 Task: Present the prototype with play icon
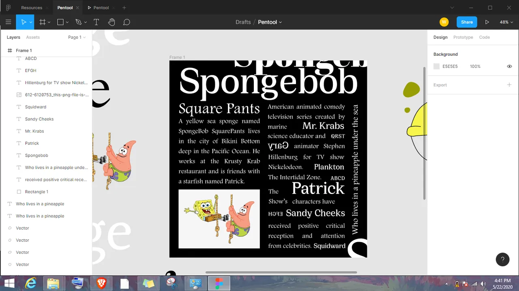click(x=487, y=22)
